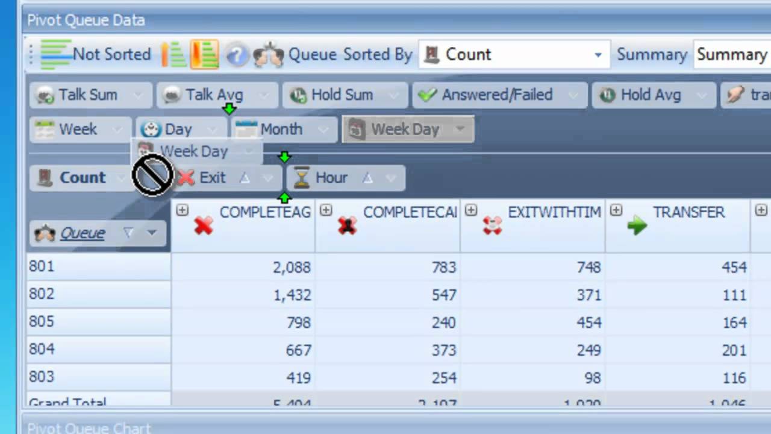
Task: Open the blue help question mark icon
Action: 237,55
